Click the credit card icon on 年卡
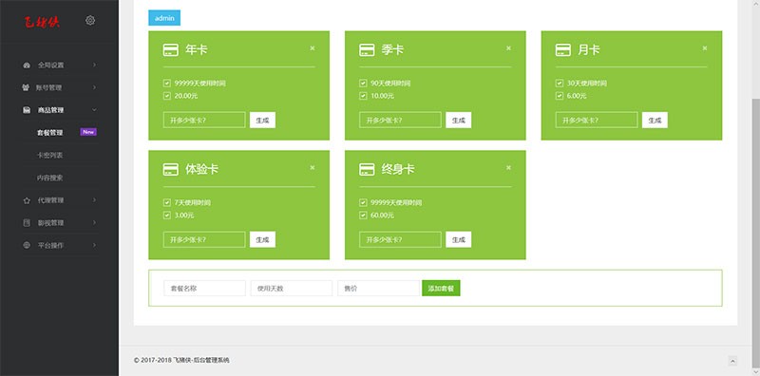Image resolution: width=760 pixels, height=376 pixels. [171, 50]
